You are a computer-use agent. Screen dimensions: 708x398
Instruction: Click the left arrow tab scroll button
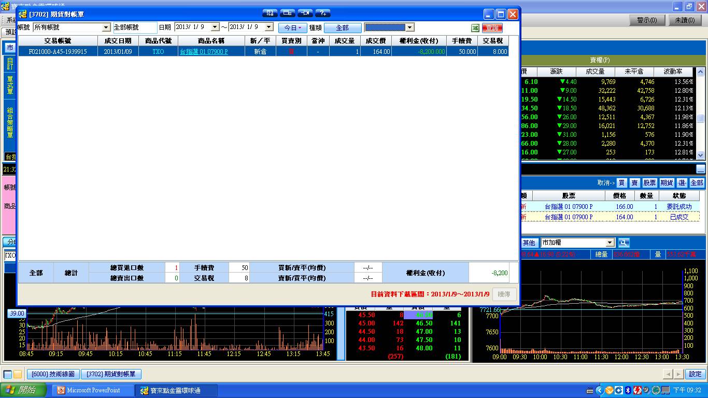[x=668, y=374]
